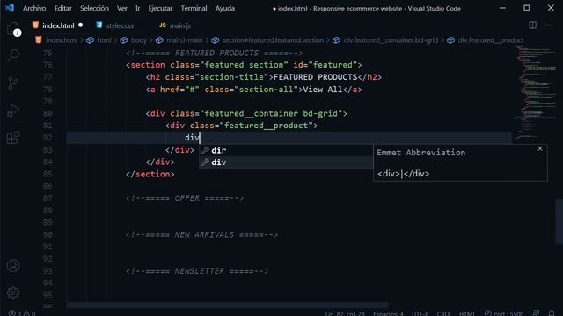563x316 pixels.
Task: Open the Selección menu
Action: (x=94, y=8)
